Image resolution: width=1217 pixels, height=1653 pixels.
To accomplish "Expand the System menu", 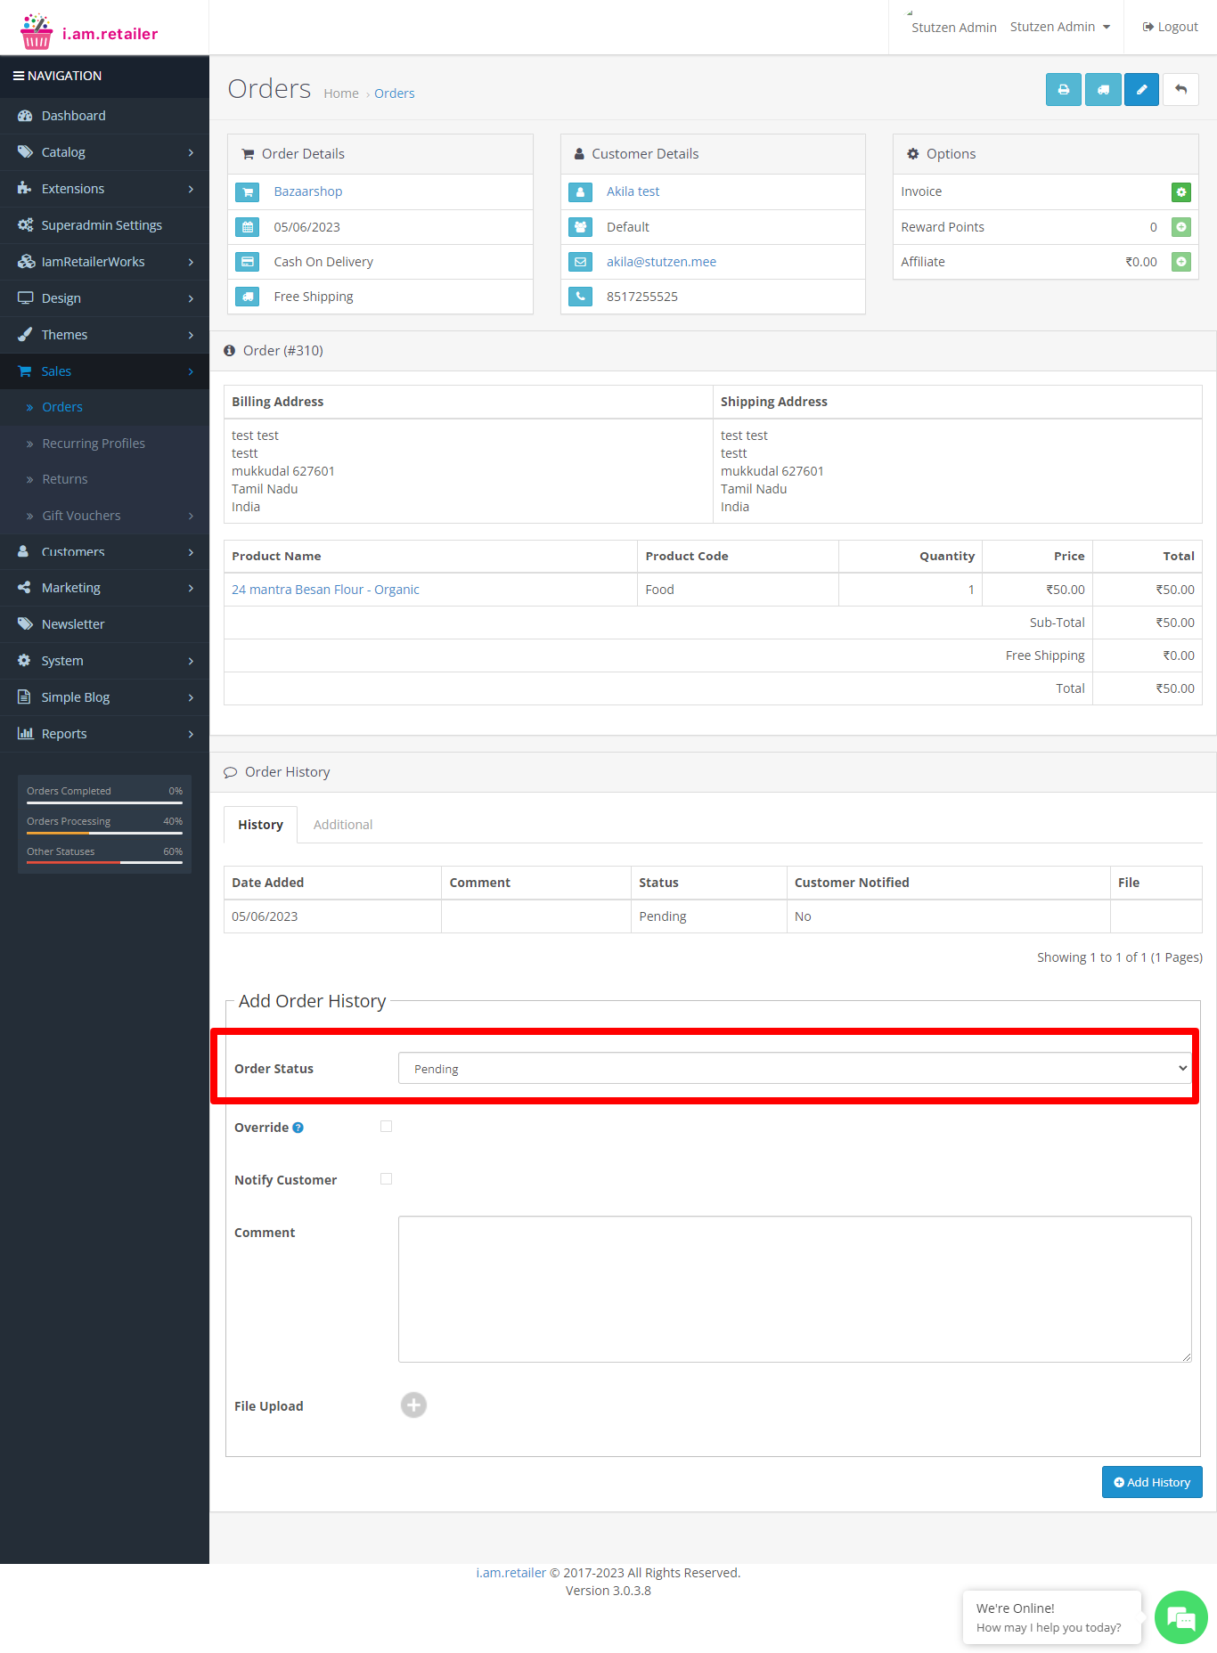I will coord(104,661).
